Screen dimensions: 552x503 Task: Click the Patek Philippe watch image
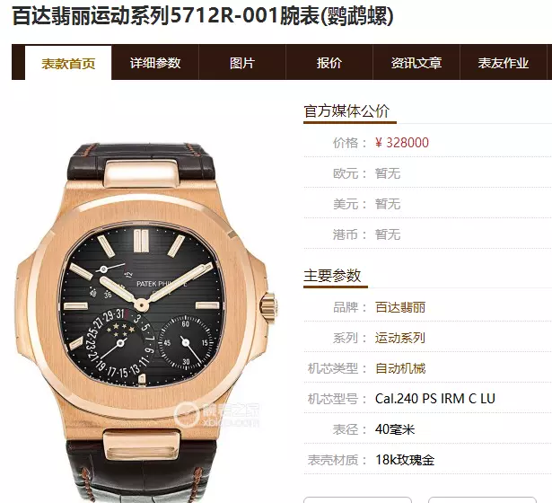coord(146,321)
